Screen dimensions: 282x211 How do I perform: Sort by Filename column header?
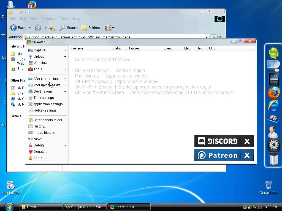coord(90,48)
